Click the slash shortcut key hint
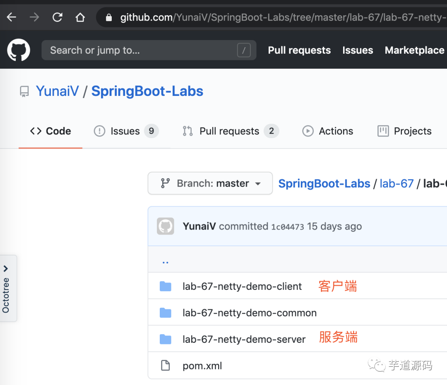Viewport: 447px width, 385px height. pyautogui.click(x=244, y=50)
